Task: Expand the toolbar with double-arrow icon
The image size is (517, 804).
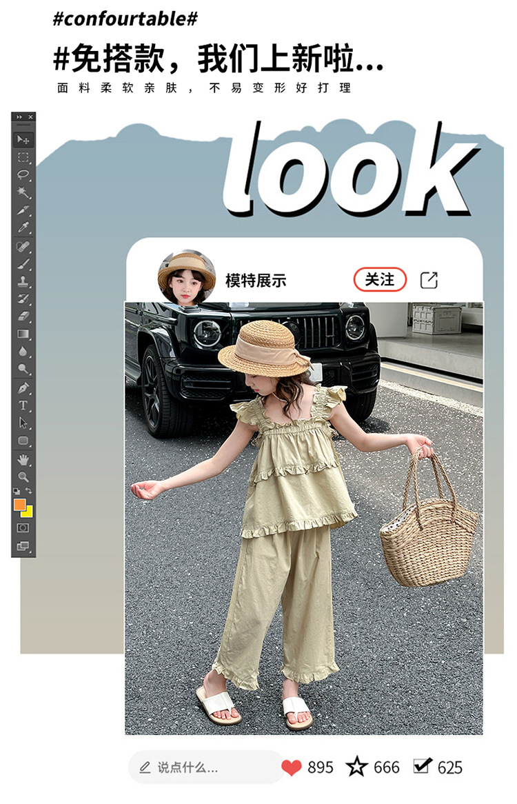Action: 19,117
